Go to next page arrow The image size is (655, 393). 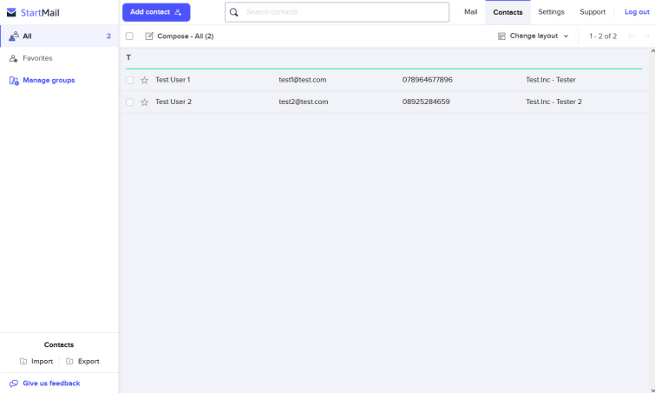[x=645, y=36]
